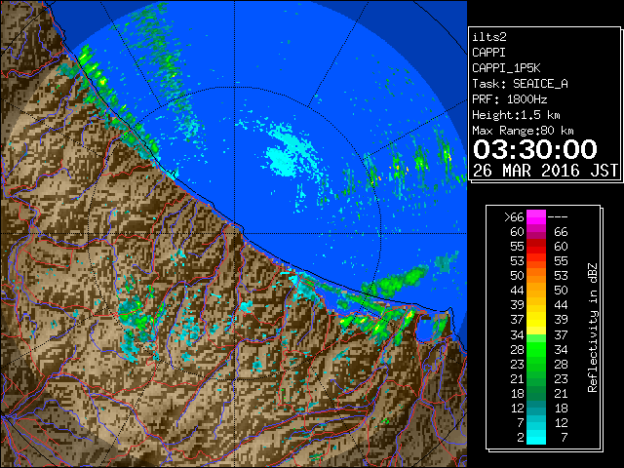Image resolution: width=624 pixels, height=468 pixels.
Task: Click the '26 MAR 2016 JST' date
Action: [545, 171]
